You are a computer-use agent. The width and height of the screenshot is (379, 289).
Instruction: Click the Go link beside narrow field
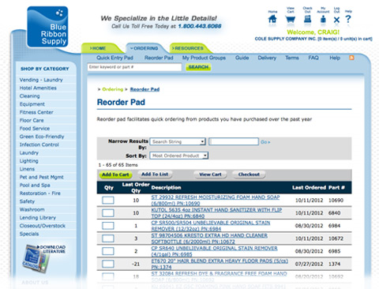click(265, 142)
